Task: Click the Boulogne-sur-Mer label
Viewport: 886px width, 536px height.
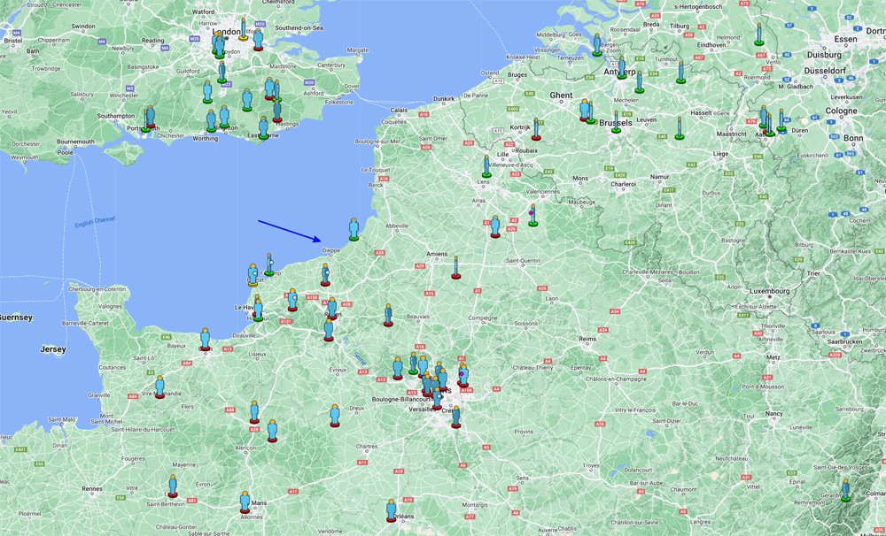Action: pyautogui.click(x=377, y=141)
